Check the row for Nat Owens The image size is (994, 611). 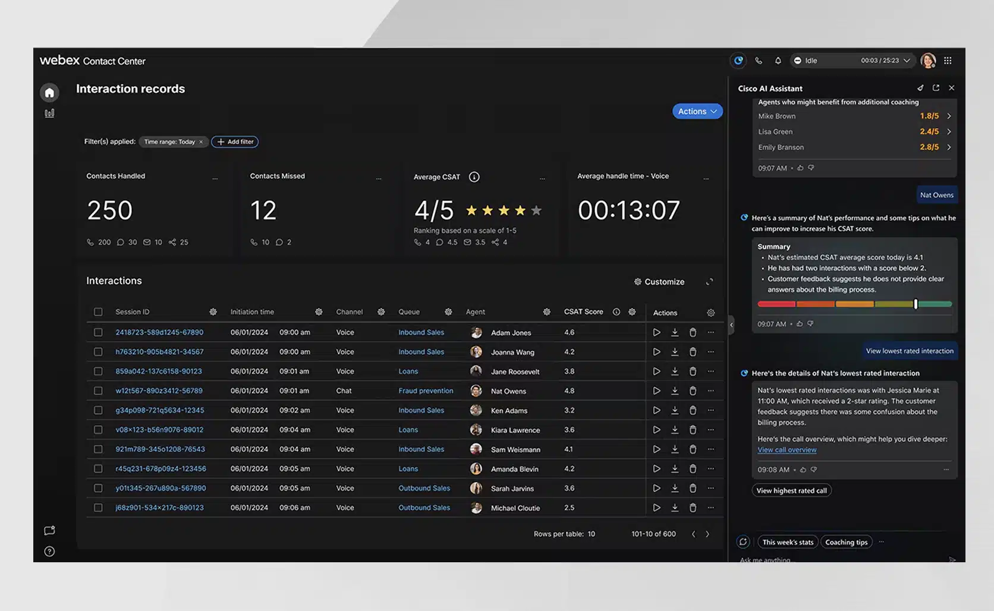[98, 391]
